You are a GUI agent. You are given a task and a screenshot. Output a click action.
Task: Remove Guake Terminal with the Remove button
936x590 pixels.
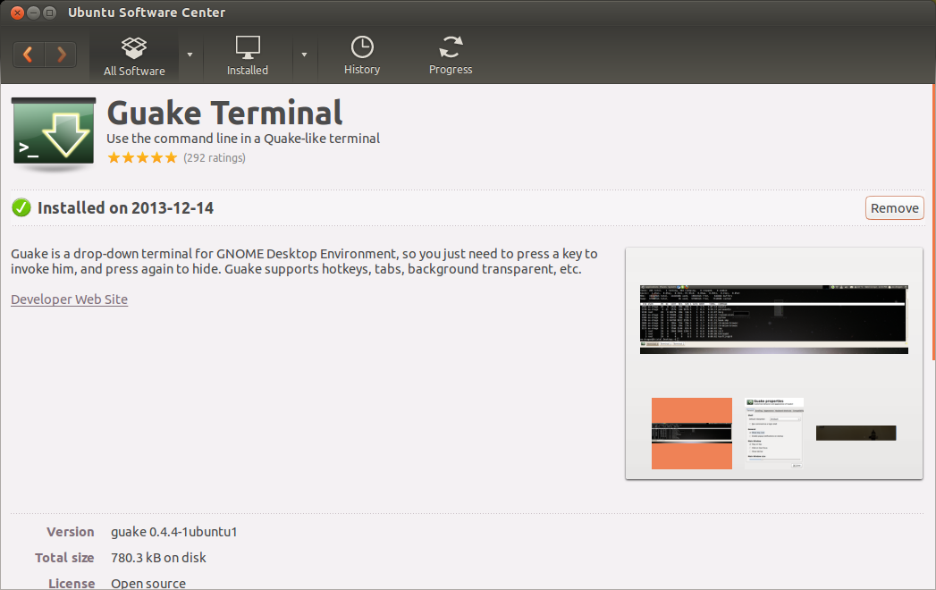click(x=894, y=207)
